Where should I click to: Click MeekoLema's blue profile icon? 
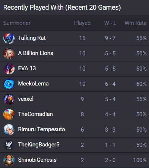pyautogui.click(x=9, y=84)
